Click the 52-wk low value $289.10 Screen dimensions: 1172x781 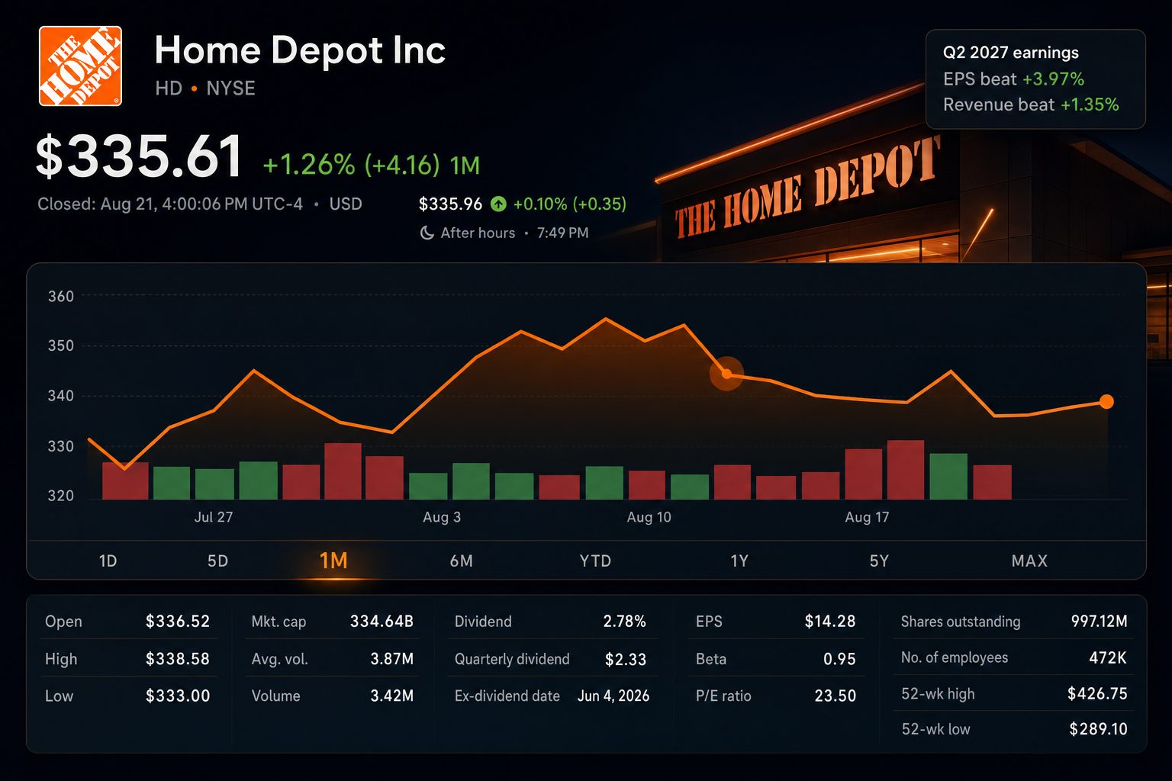click(x=1098, y=729)
